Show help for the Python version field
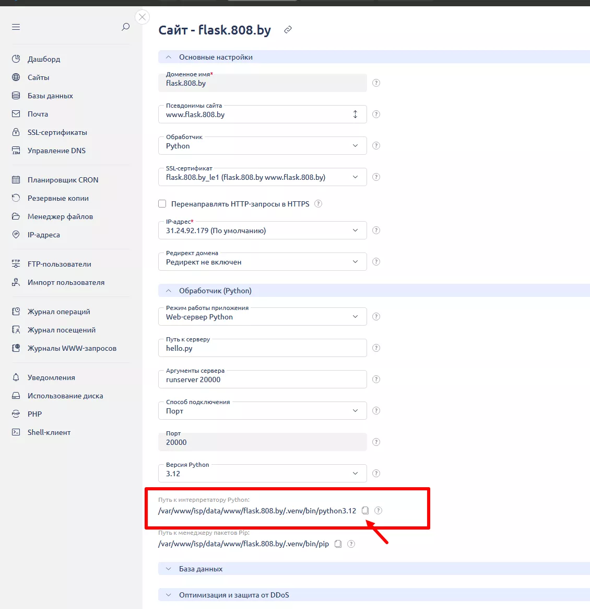The width and height of the screenshot is (590, 609). [376, 474]
